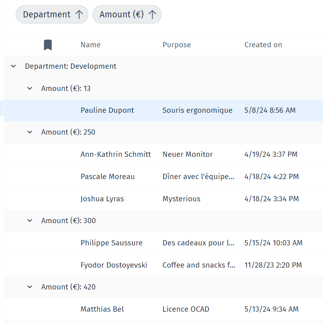
Task: Sort by the Purpose column header
Action: 176,45
